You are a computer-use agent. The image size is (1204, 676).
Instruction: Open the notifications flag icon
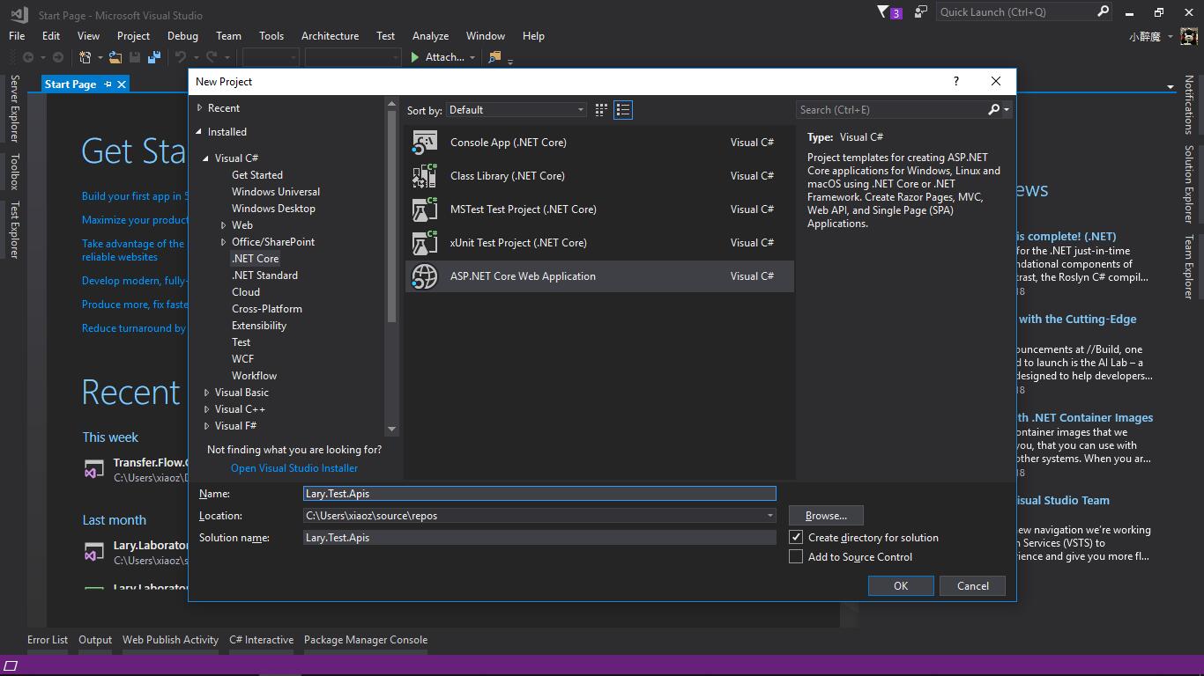pos(883,12)
